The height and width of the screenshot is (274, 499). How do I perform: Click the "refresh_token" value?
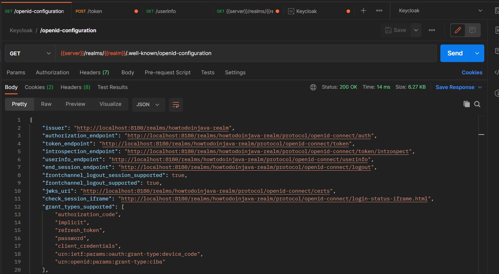click(x=79, y=230)
